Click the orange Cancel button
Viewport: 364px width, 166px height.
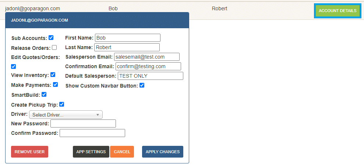click(122, 152)
